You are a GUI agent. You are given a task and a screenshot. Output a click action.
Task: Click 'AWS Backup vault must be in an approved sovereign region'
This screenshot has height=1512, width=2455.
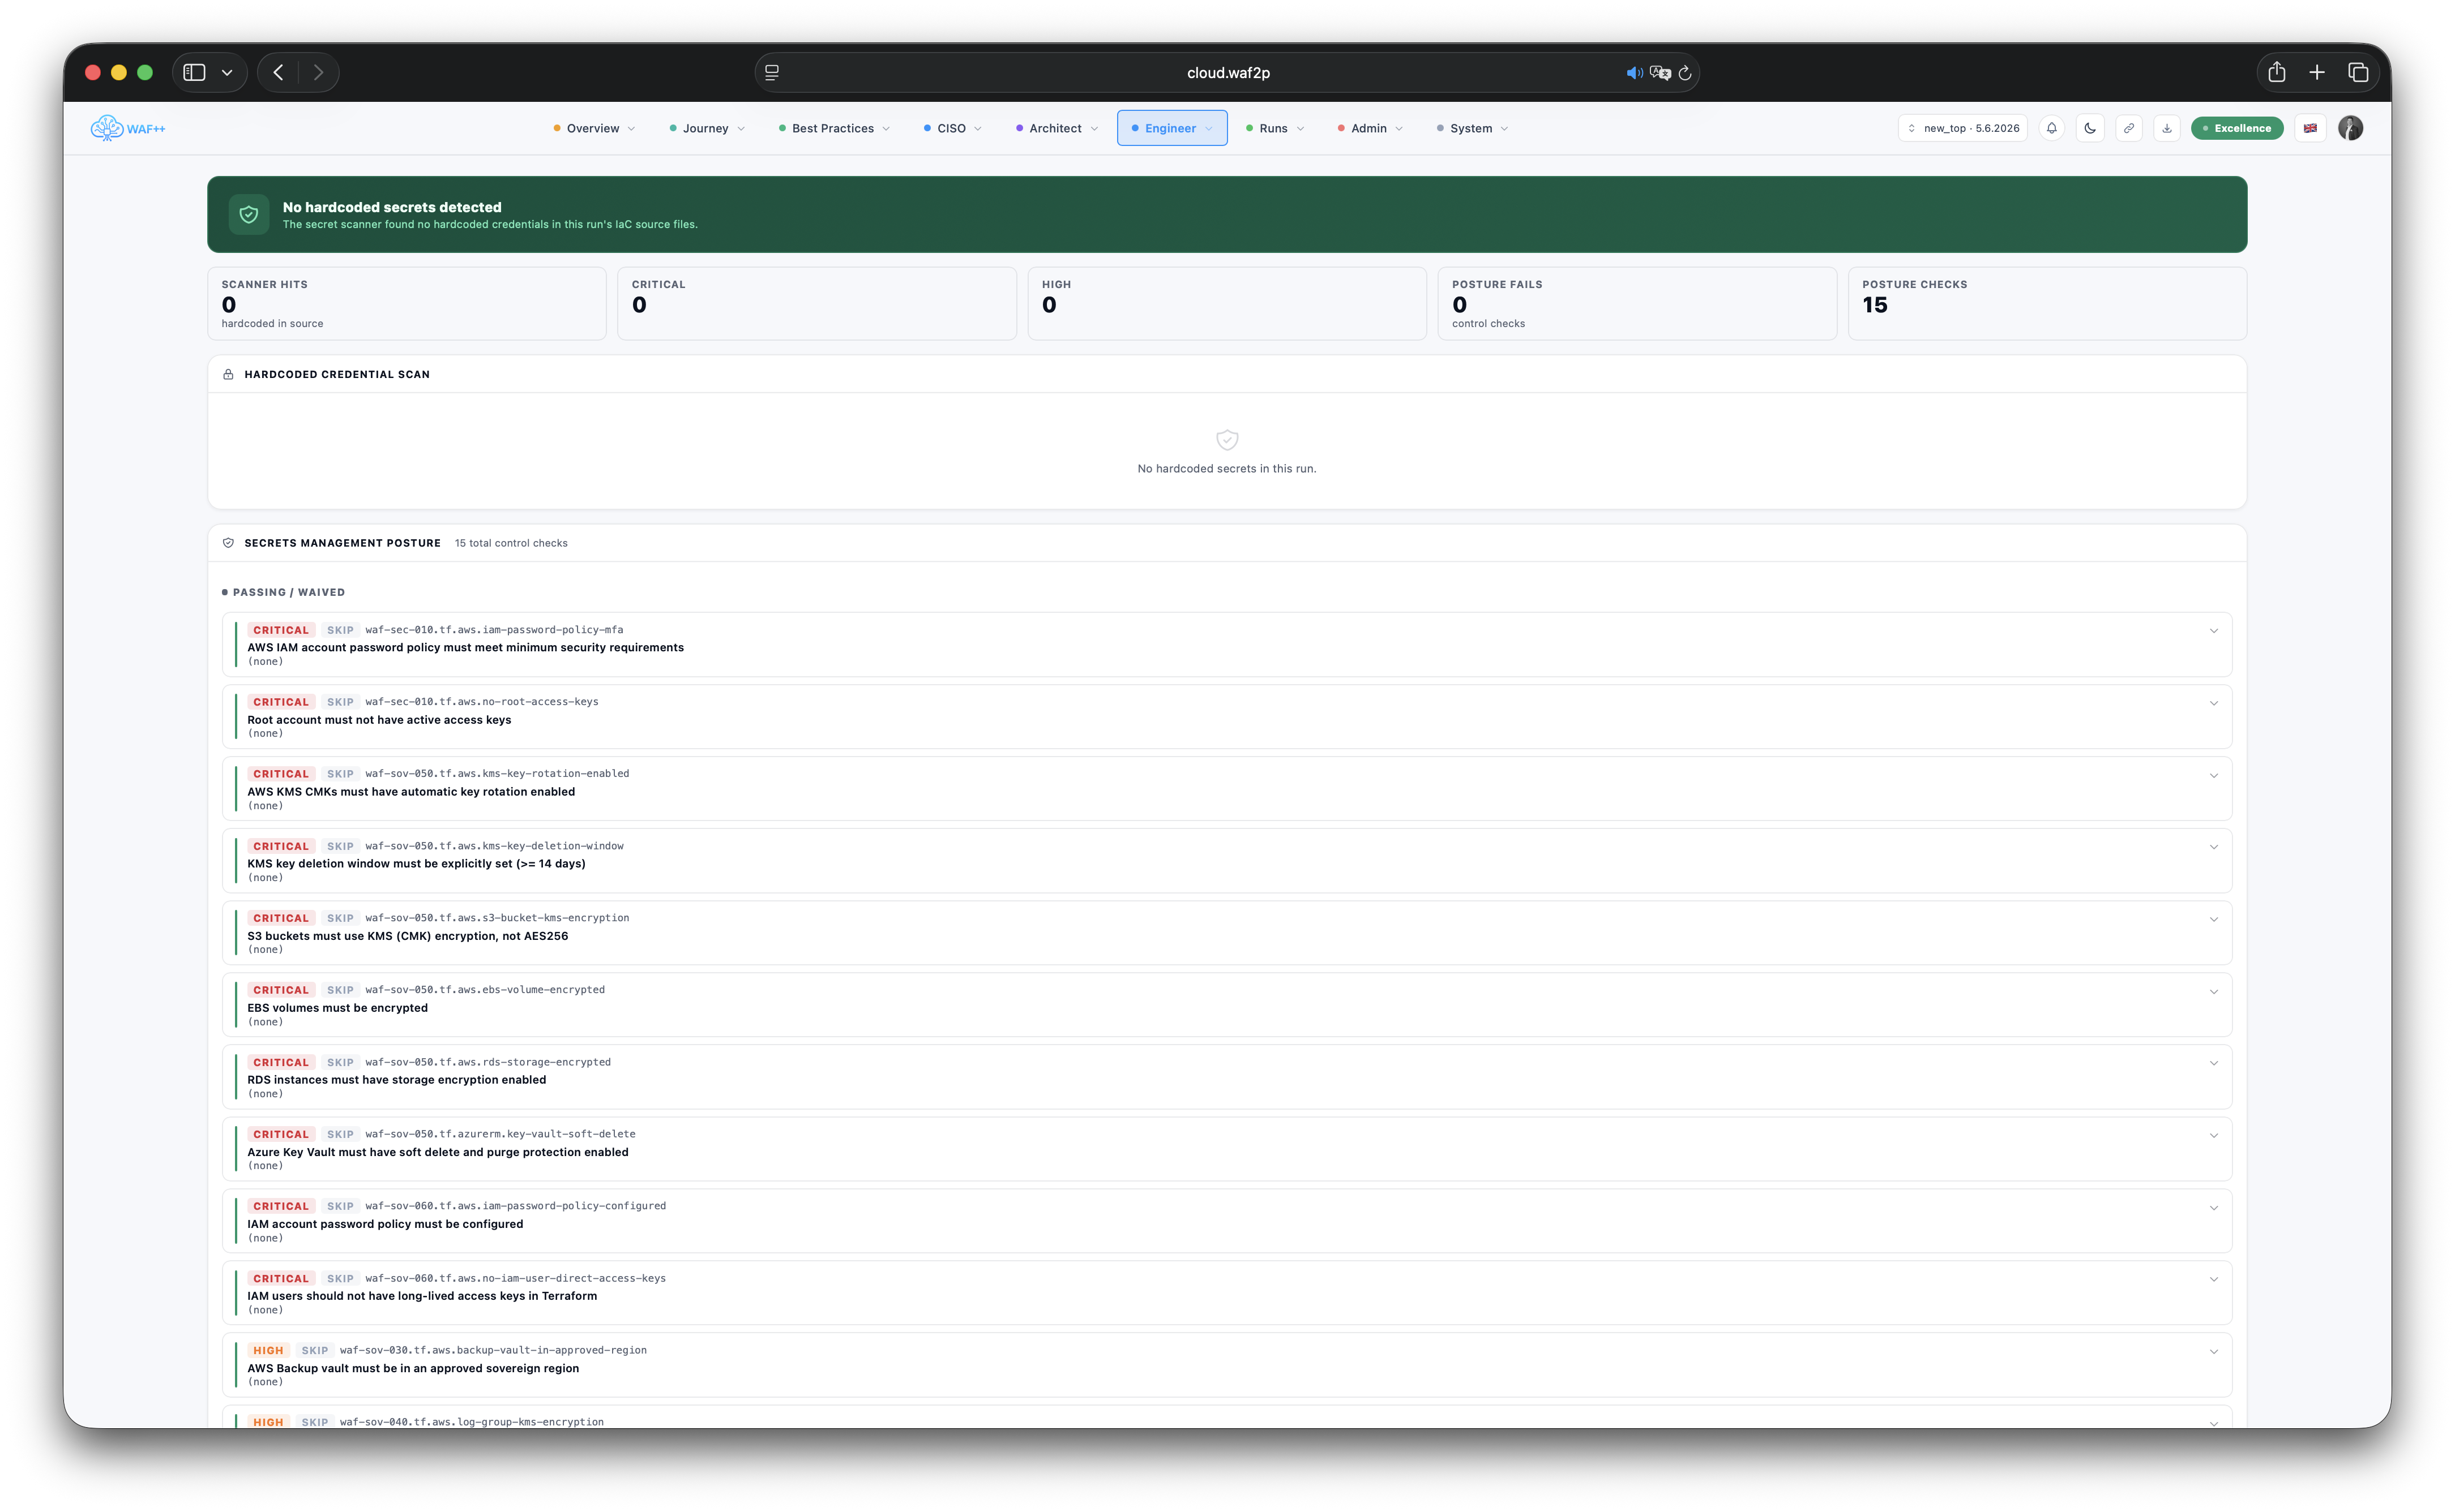point(413,1368)
